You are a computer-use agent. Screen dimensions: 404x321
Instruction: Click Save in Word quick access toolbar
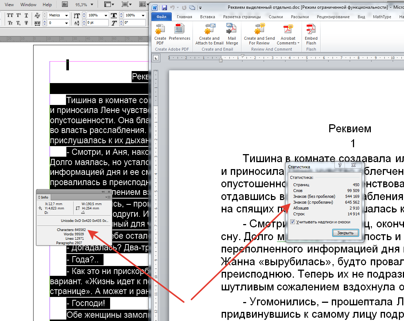(164, 8)
